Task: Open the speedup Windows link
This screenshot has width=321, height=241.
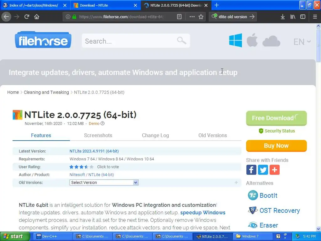Action: (x=203, y=212)
